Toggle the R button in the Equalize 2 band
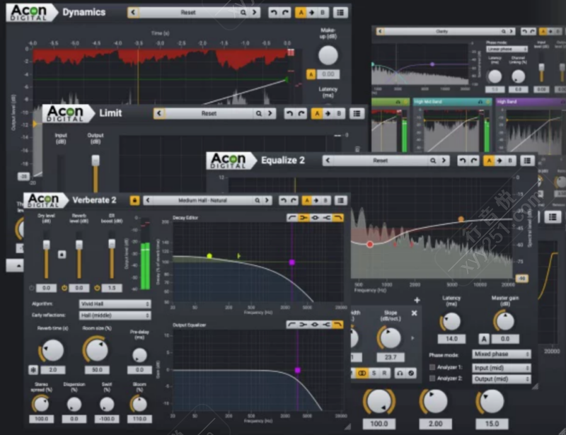 tap(384, 373)
